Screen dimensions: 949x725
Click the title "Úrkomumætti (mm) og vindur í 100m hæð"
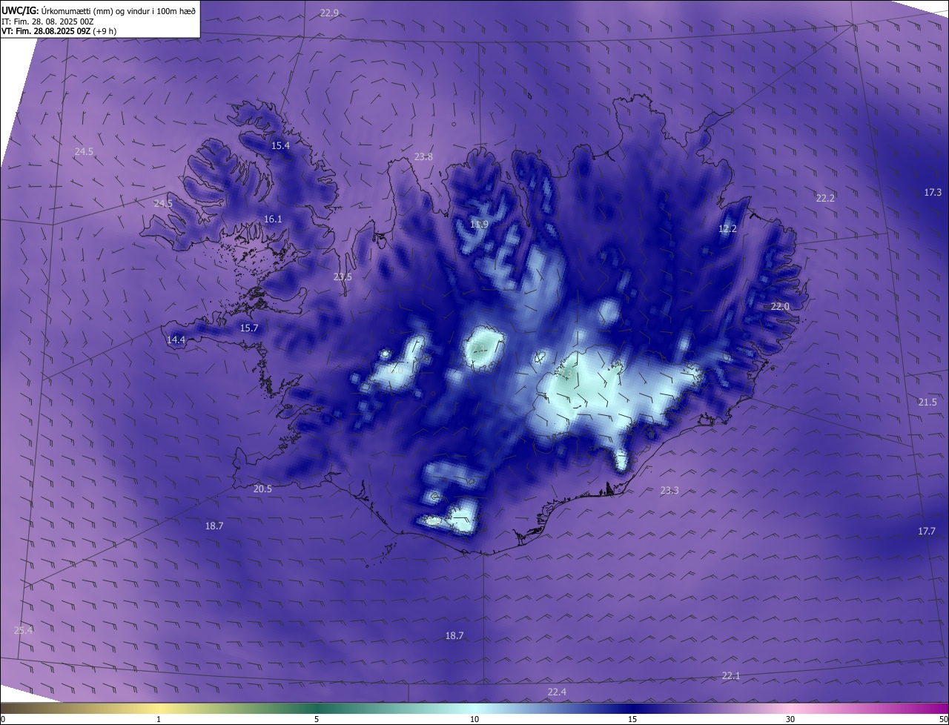click(x=119, y=10)
